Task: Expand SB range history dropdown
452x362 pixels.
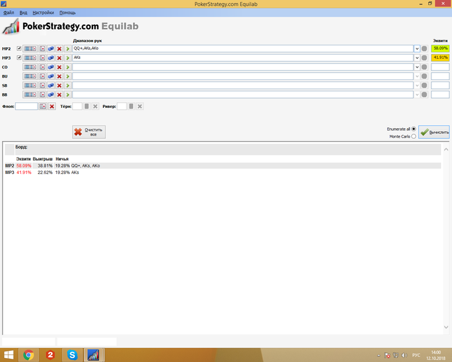Action: [x=417, y=85]
